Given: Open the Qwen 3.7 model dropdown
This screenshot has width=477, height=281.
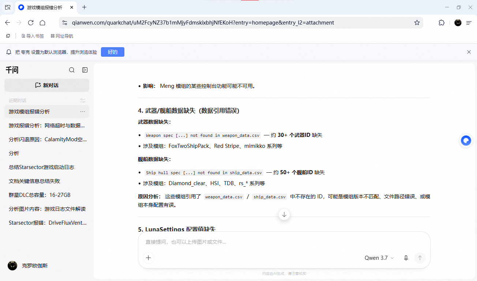Looking at the screenshot, I should (x=379, y=258).
